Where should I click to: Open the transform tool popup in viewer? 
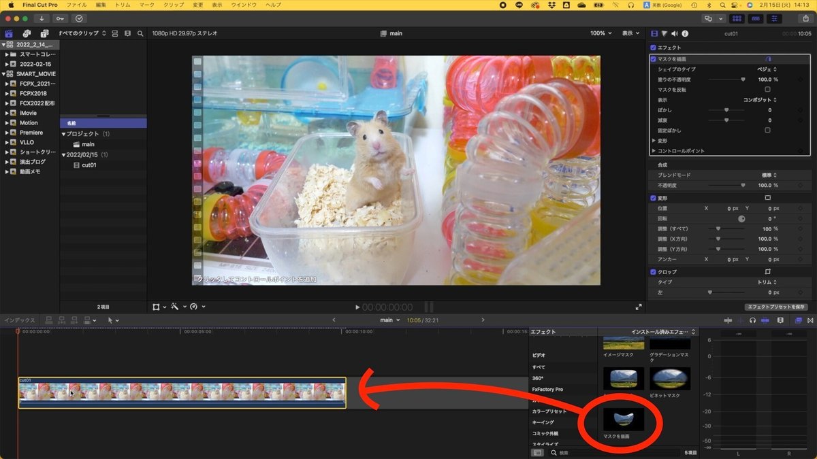(159, 307)
